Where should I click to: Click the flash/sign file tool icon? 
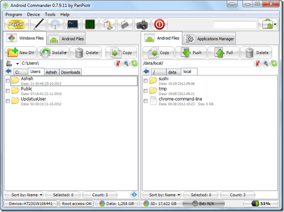click(x=108, y=24)
